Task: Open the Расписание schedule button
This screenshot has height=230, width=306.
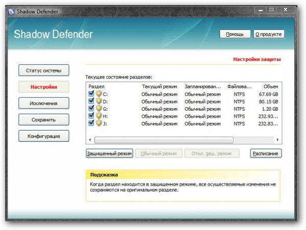Action: point(266,154)
